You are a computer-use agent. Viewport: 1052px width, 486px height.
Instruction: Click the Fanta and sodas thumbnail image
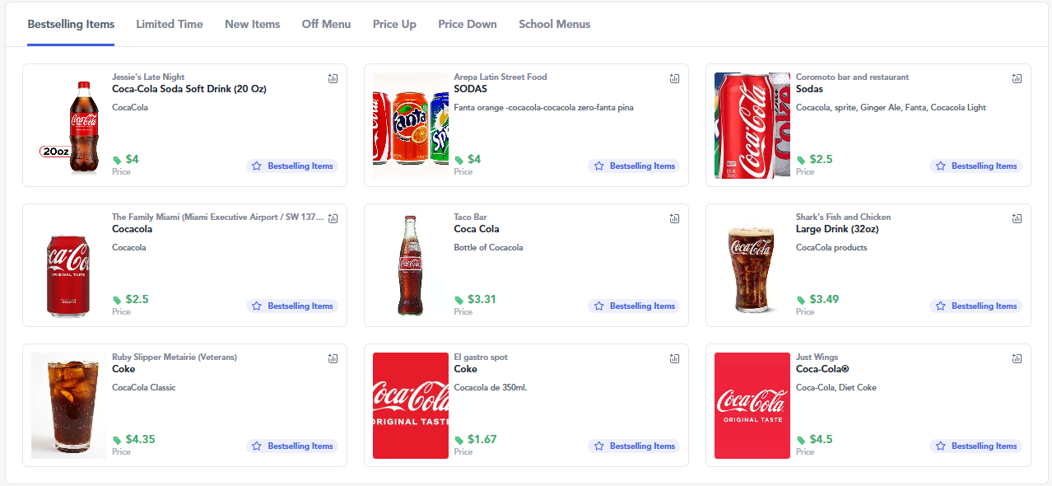pyautogui.click(x=411, y=125)
